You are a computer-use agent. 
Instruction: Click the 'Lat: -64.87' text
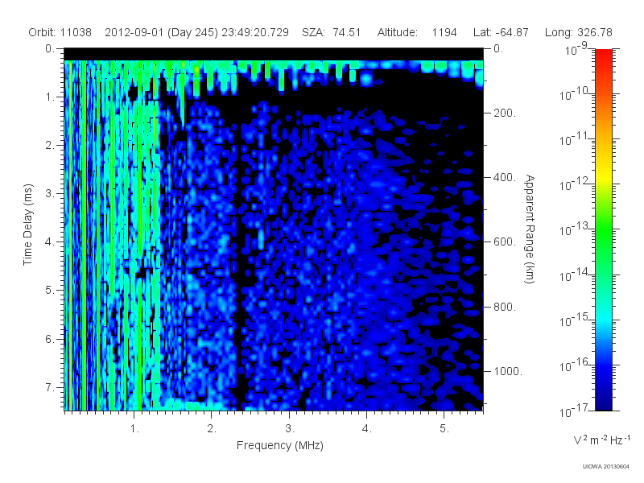click(501, 32)
